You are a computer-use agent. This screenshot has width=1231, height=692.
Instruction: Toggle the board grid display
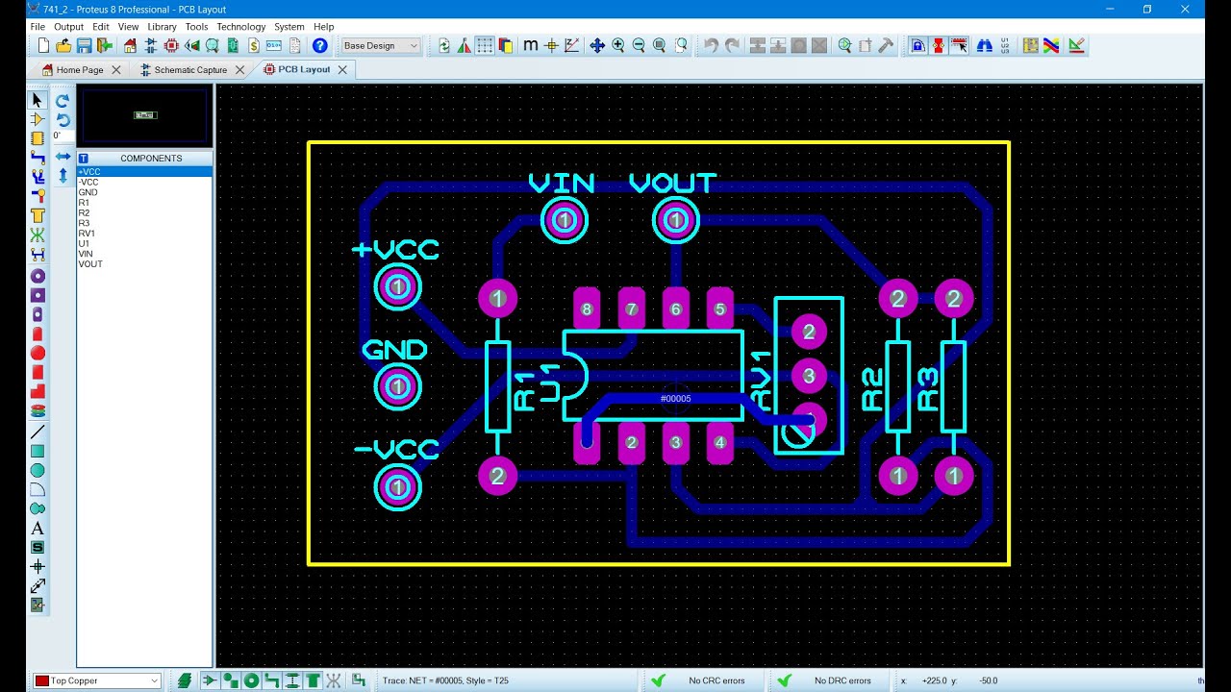click(485, 45)
